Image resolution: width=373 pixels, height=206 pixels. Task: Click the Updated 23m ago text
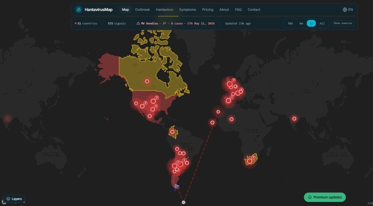[238, 23]
